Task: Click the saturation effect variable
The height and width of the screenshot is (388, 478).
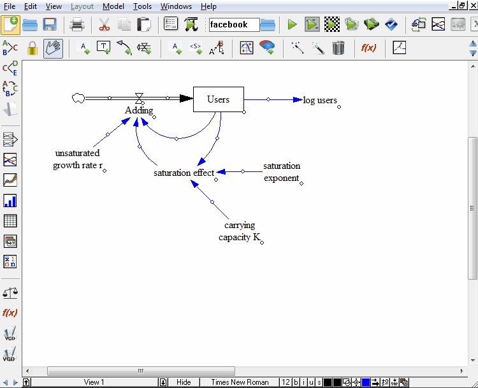Action: (x=184, y=173)
